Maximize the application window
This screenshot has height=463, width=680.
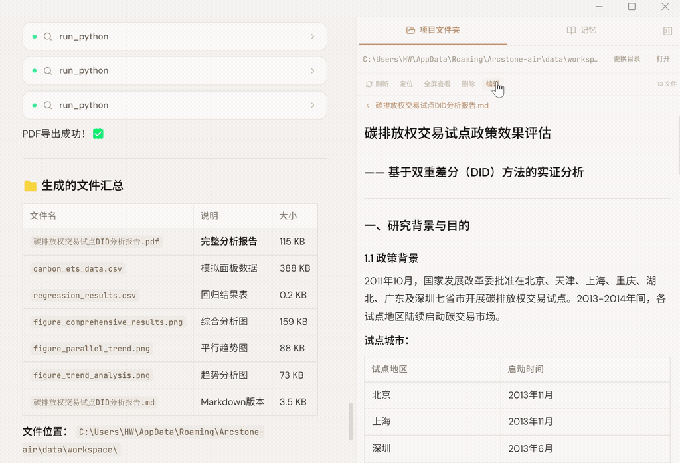pyautogui.click(x=632, y=7)
